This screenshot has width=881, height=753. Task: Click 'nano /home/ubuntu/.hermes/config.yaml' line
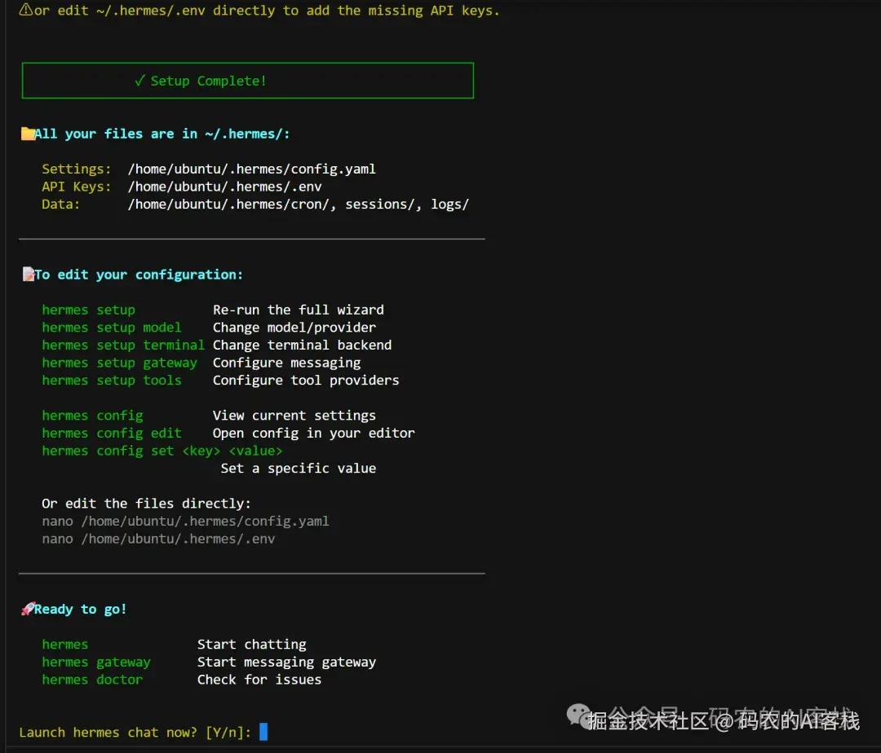185,522
